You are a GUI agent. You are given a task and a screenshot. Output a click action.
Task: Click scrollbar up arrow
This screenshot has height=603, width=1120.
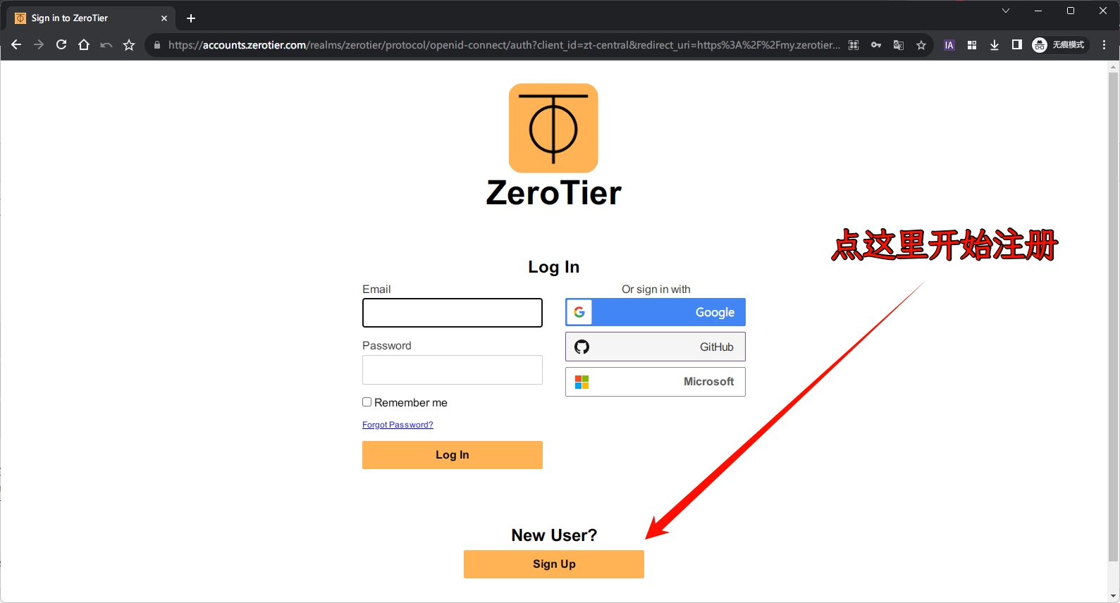tap(1114, 66)
